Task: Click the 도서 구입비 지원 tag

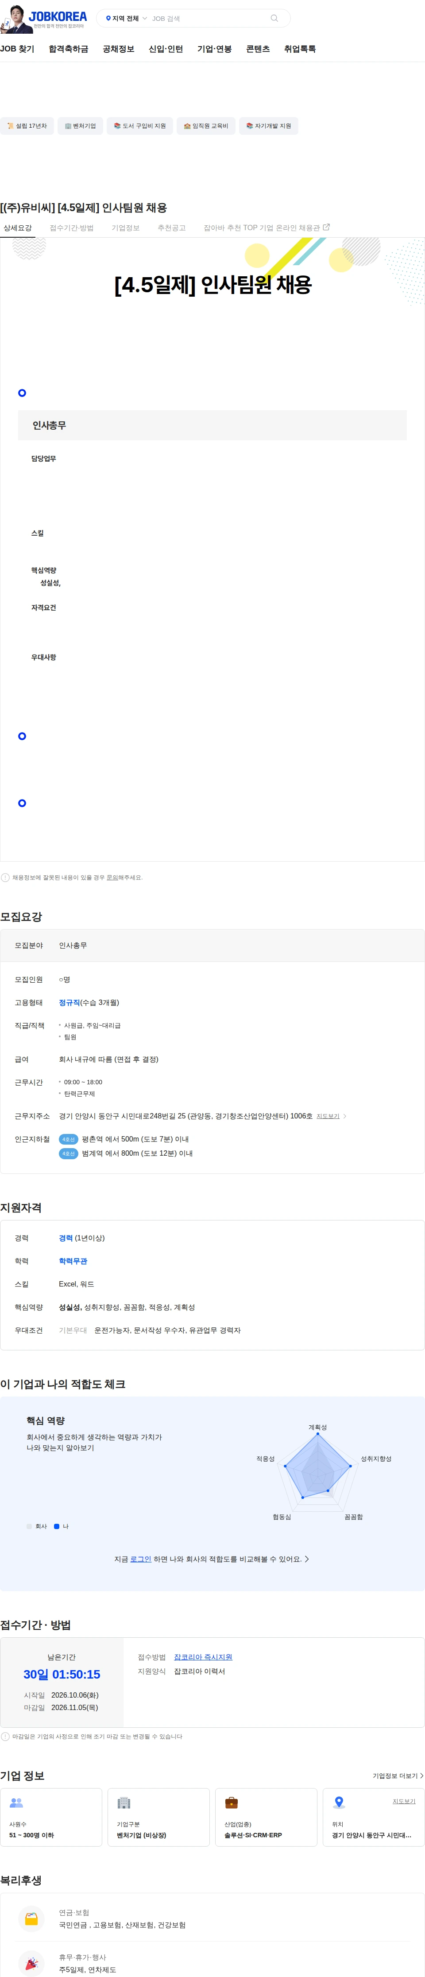Action: pos(140,126)
